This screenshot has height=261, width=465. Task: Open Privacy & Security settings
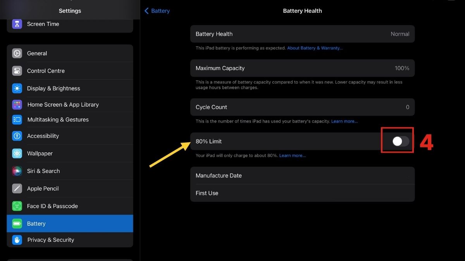(x=70, y=240)
